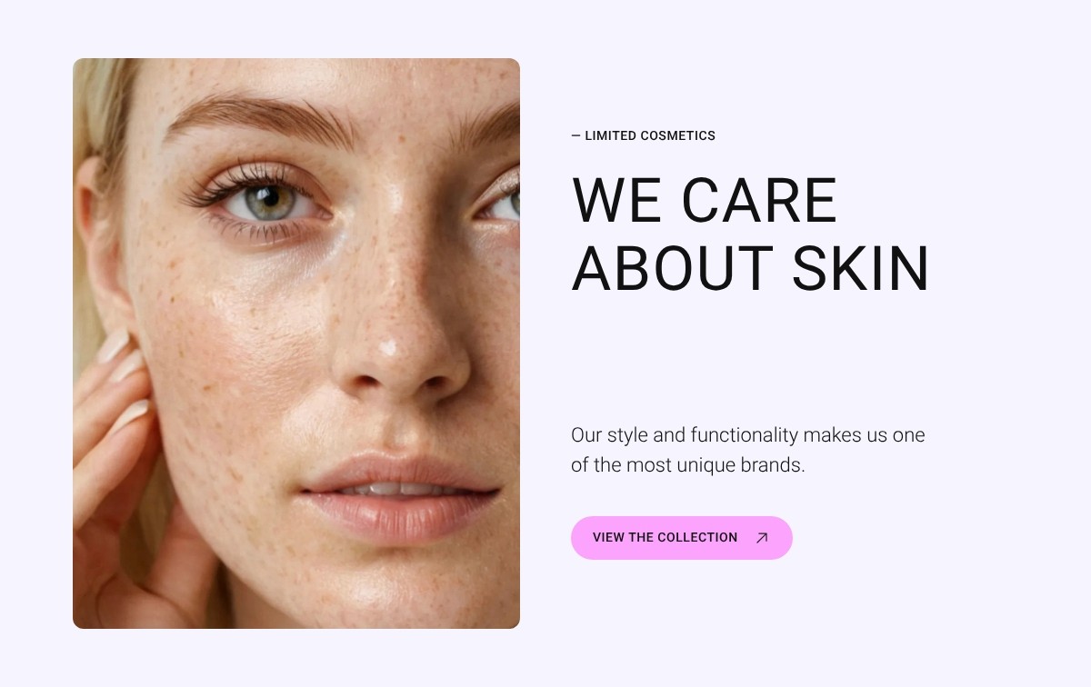Click the 'Our style and functionality' text line

point(748,435)
